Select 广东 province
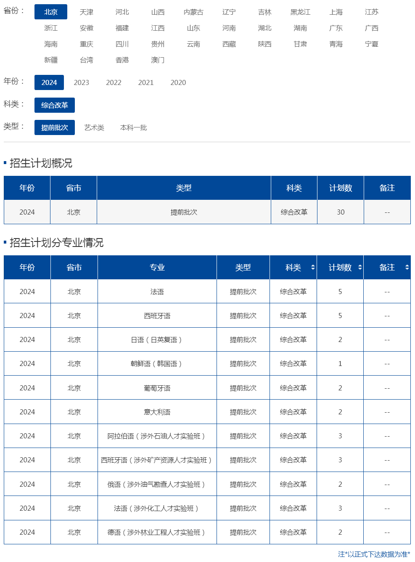The width and height of the screenshot is (415, 562). pyautogui.click(x=336, y=28)
